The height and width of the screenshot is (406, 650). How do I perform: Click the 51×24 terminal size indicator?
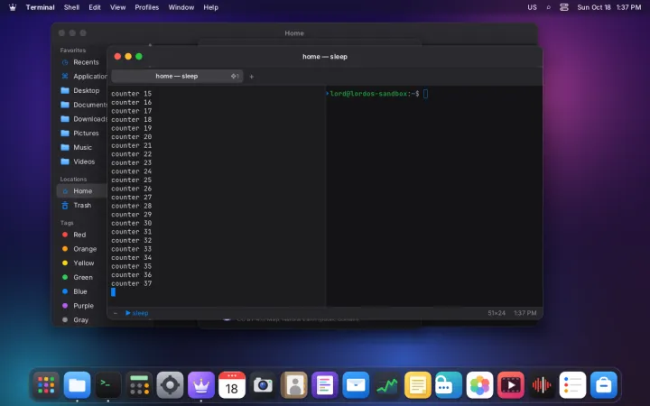pyautogui.click(x=497, y=313)
